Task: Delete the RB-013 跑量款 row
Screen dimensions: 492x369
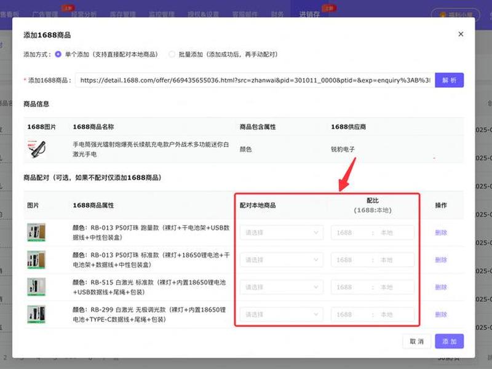Action: pyautogui.click(x=441, y=232)
